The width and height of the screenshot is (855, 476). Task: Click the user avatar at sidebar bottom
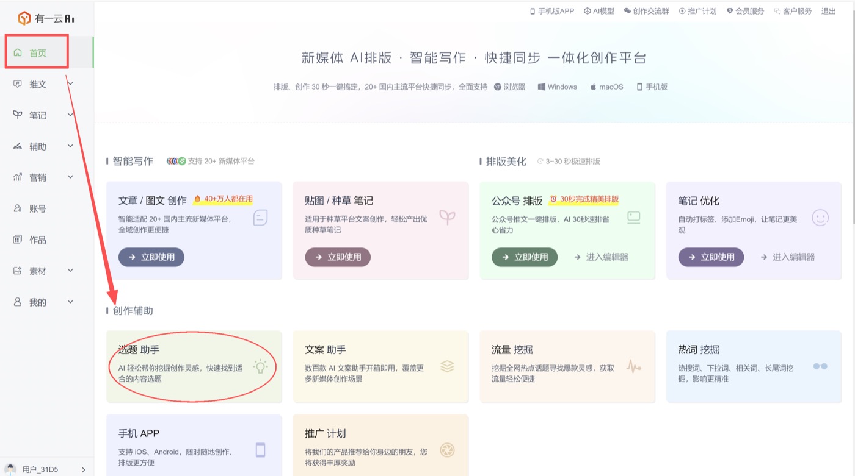click(10, 469)
